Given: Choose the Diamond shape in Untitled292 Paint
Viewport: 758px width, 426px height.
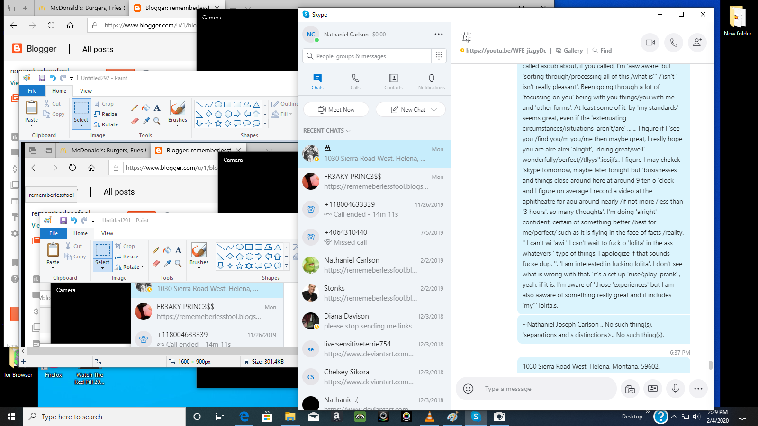Looking at the screenshot, I should coord(208,114).
